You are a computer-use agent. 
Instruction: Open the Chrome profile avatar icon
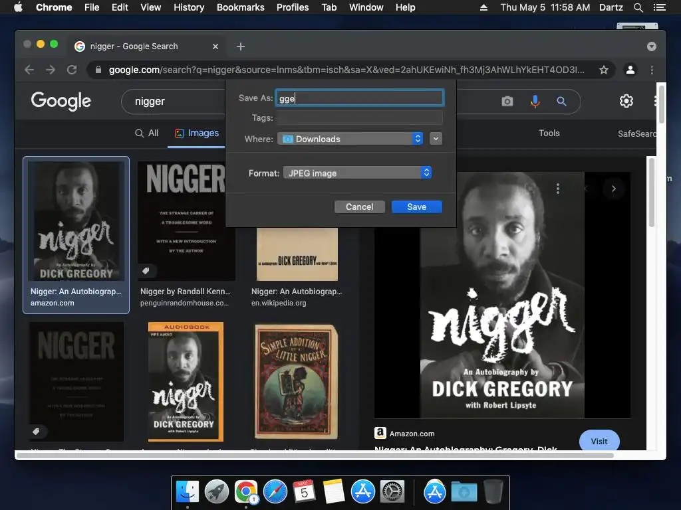coord(630,70)
